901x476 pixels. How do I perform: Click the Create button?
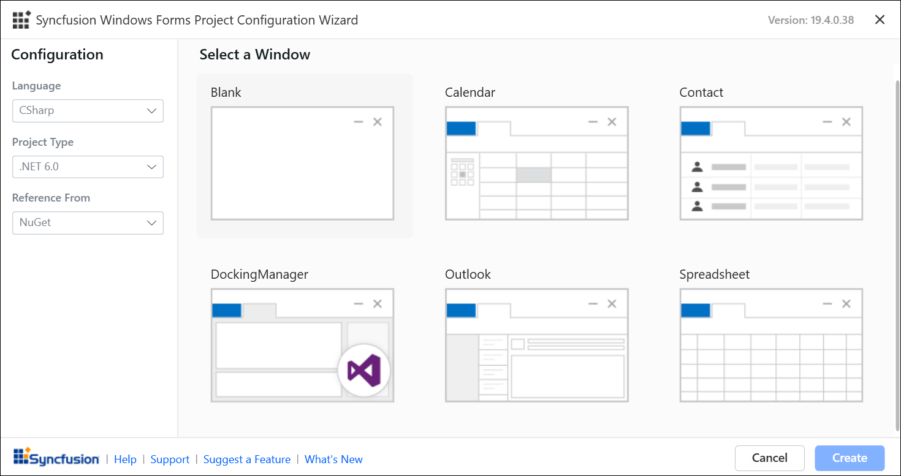(849, 458)
